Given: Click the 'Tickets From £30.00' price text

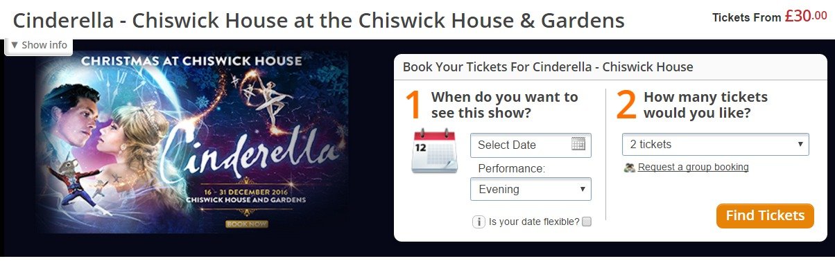Looking at the screenshot, I should pos(769,17).
